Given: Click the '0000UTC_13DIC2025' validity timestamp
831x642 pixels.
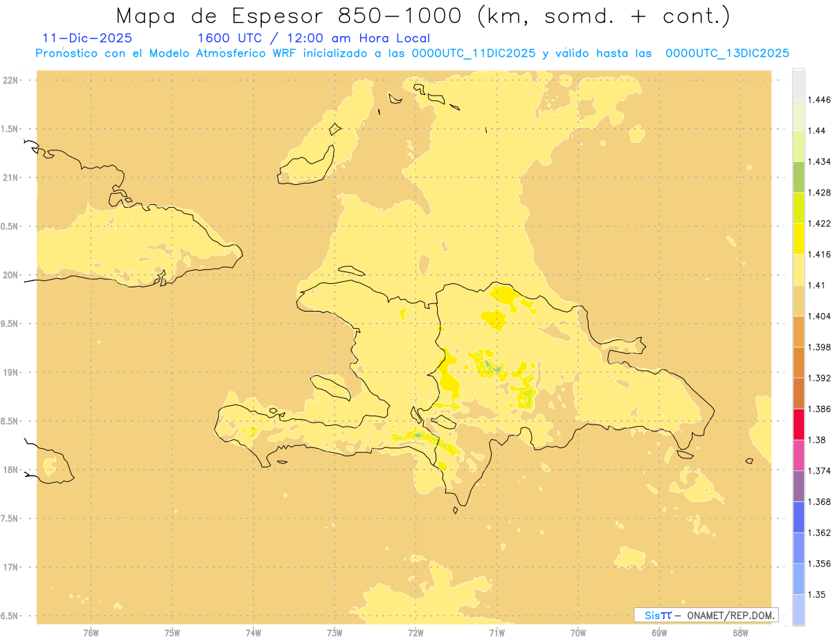Looking at the screenshot, I should click(727, 53).
